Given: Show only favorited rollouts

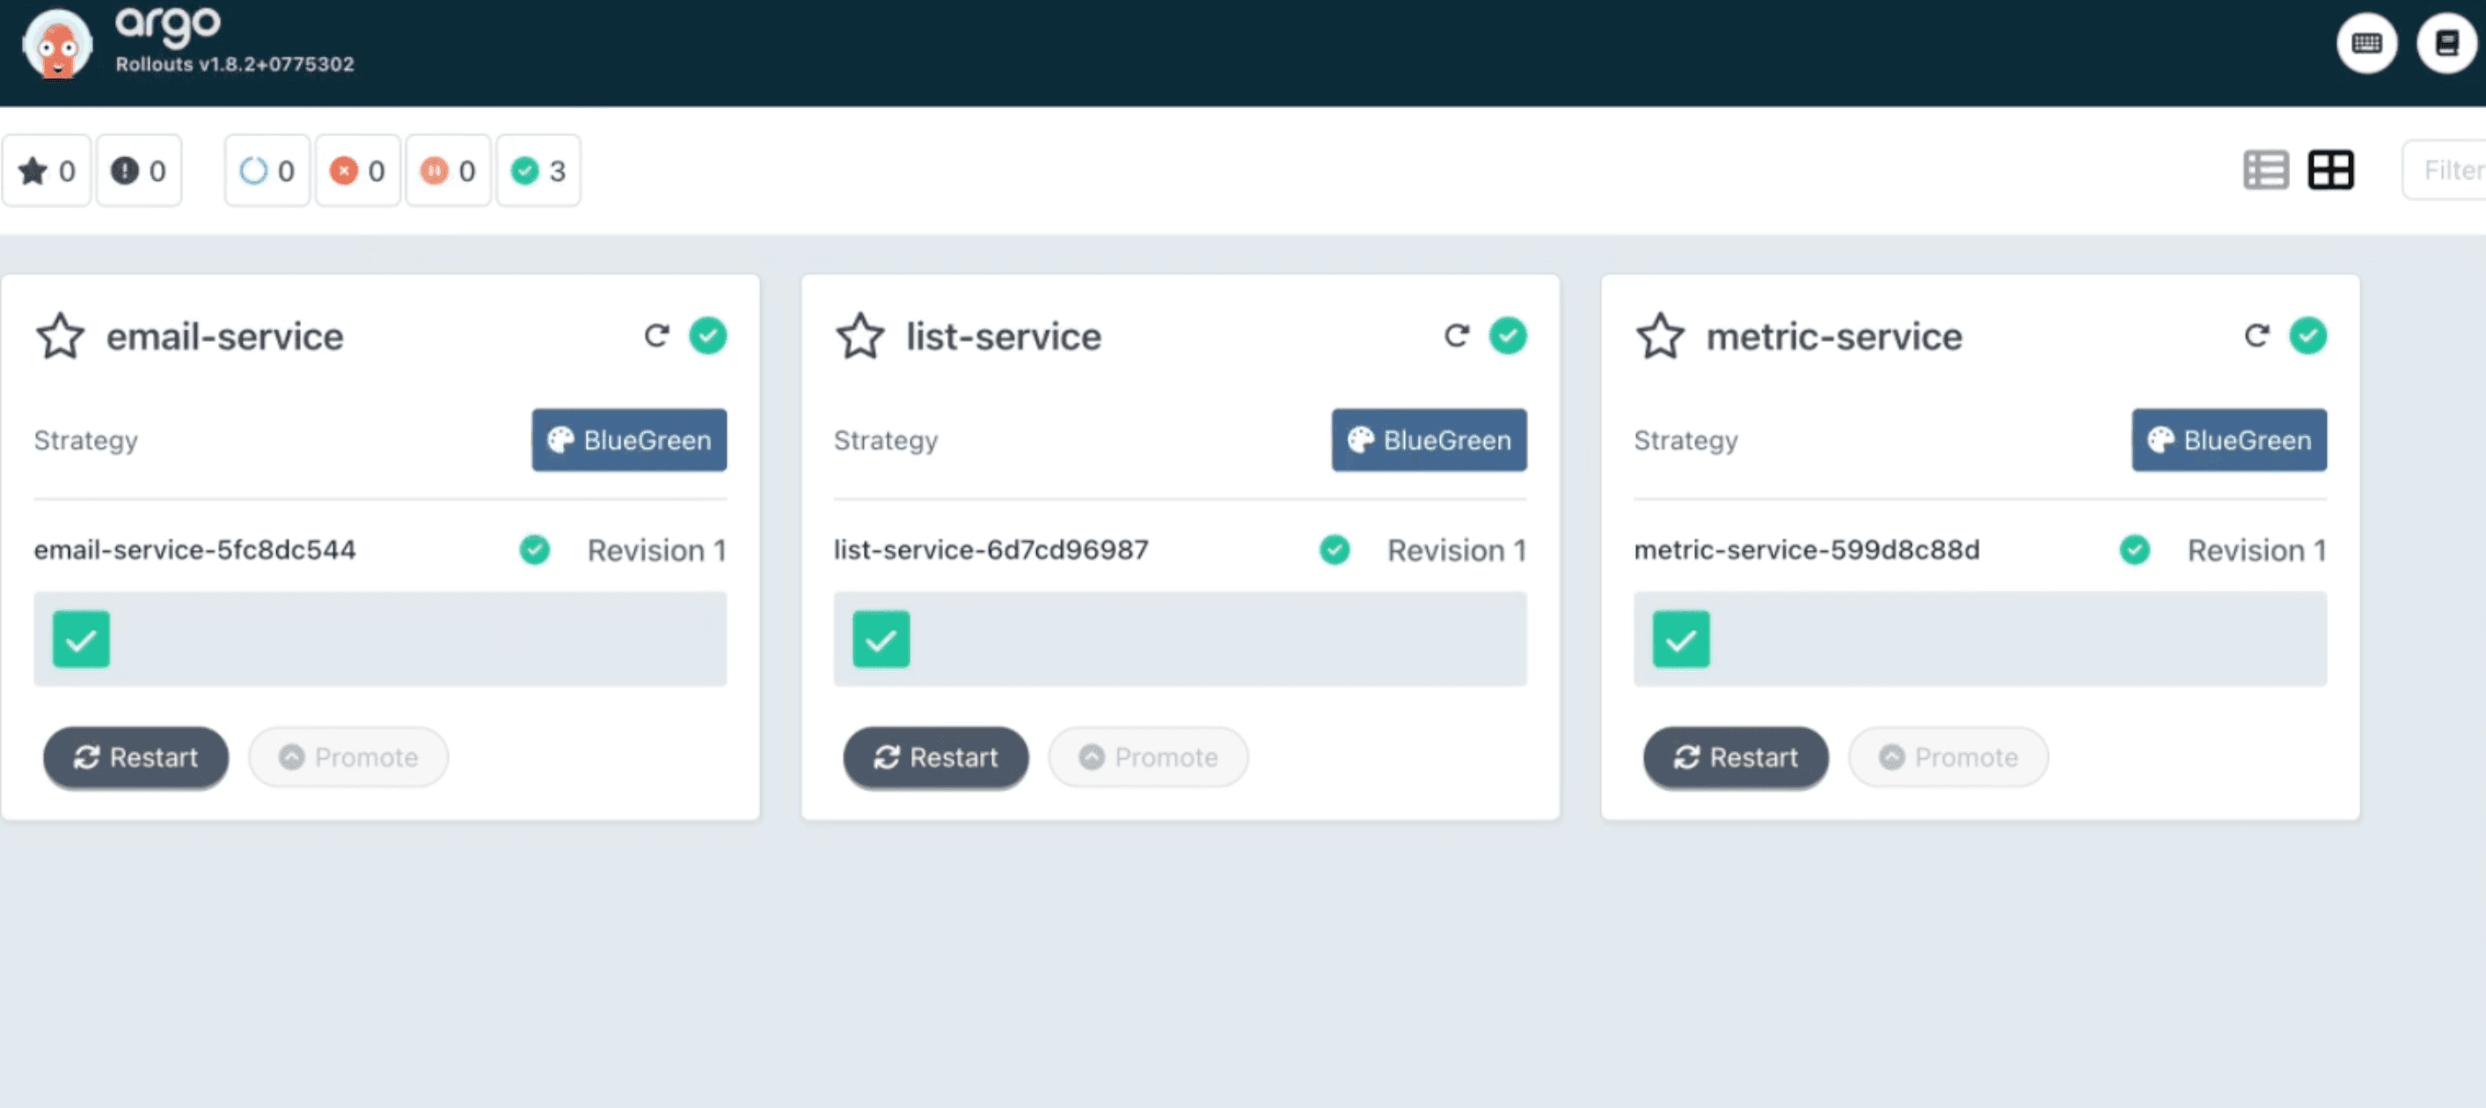Looking at the screenshot, I should 47,170.
